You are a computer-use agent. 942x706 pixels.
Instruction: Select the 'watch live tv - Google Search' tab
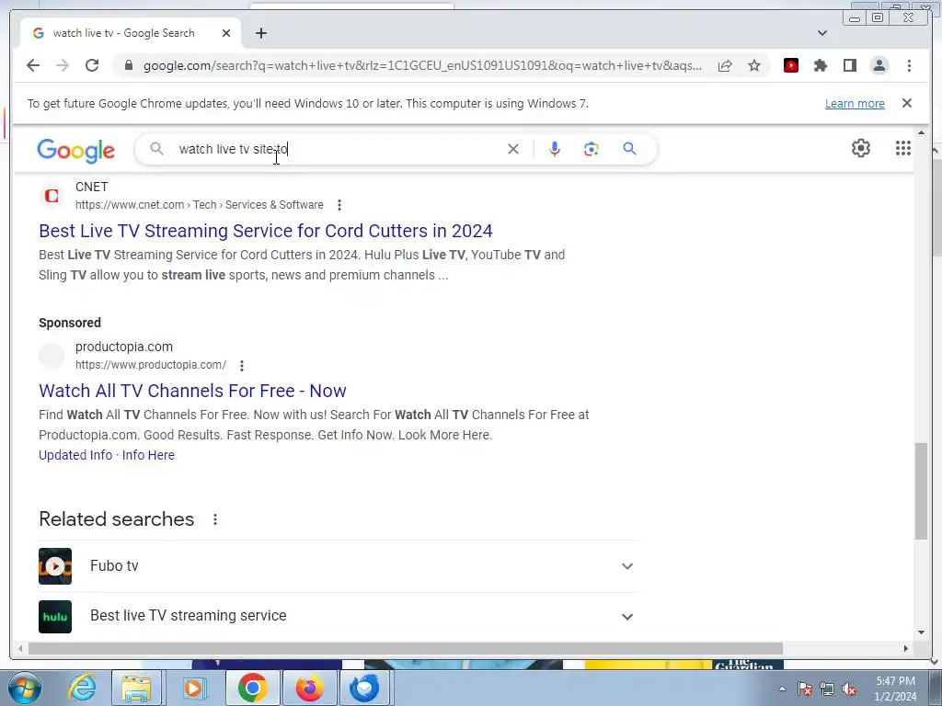131,33
